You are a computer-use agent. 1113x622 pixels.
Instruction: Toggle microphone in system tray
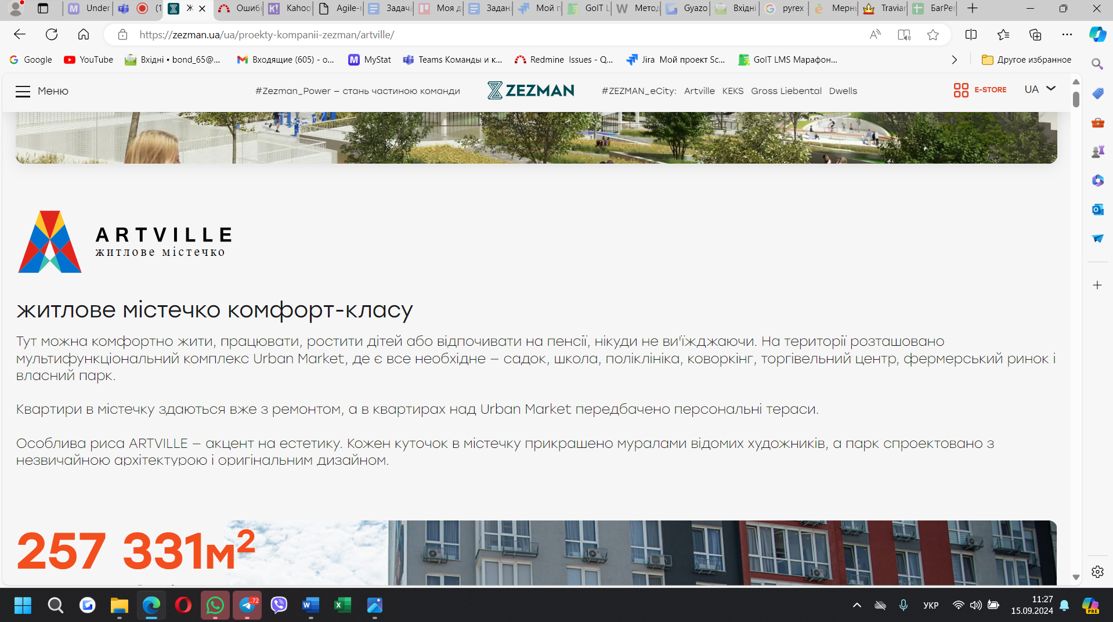pyautogui.click(x=903, y=605)
